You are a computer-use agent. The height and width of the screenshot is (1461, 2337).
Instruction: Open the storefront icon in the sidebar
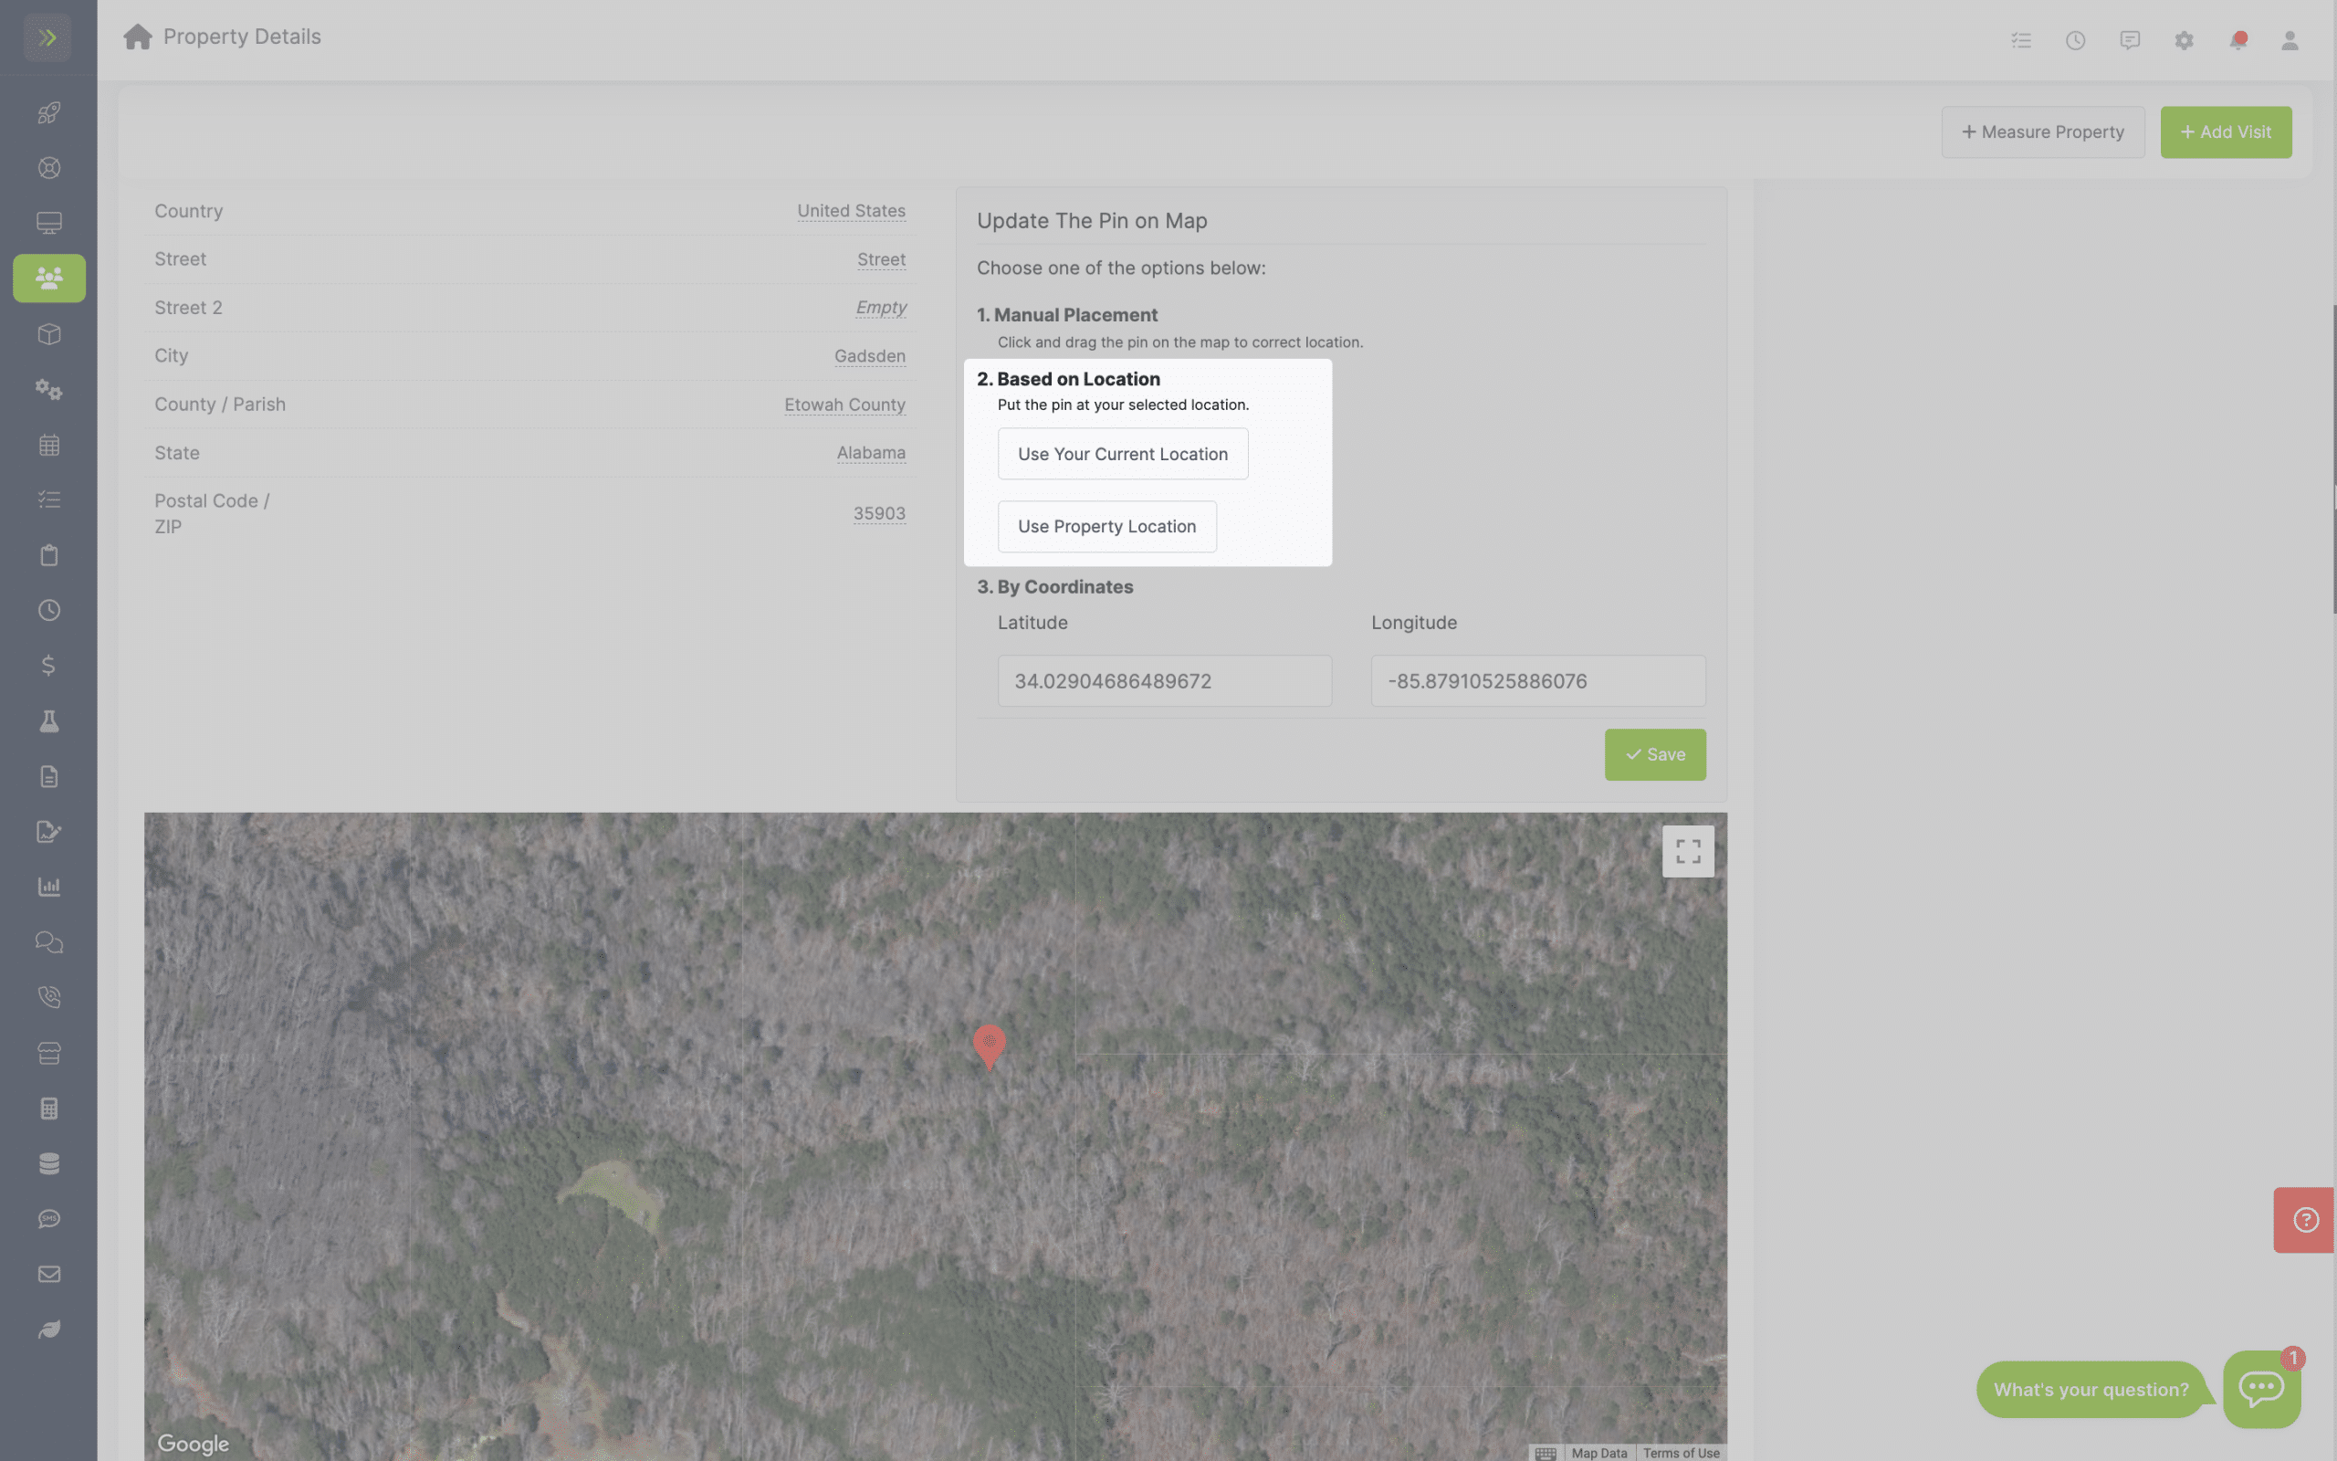pyautogui.click(x=49, y=1053)
